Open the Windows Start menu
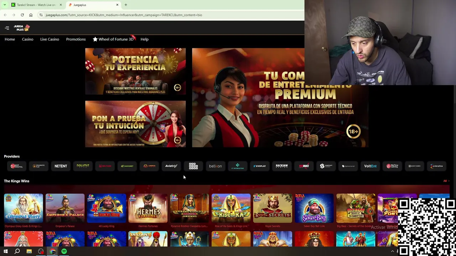Screen dimensions: 456x256 click(6, 251)
